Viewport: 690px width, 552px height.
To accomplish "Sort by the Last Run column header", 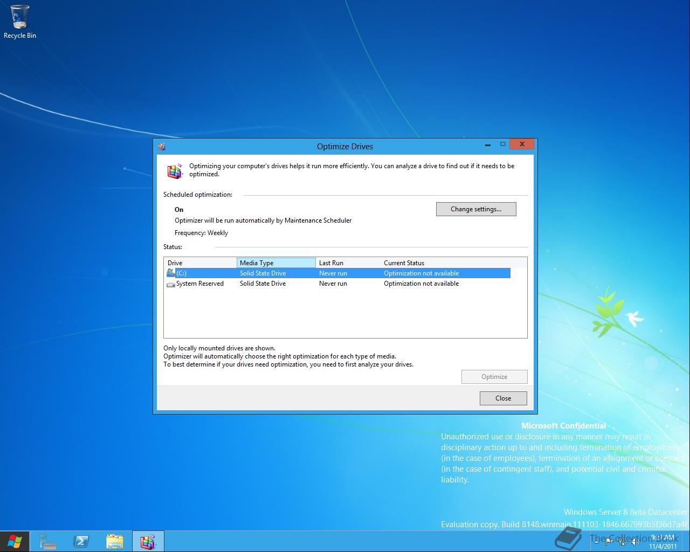I will click(348, 263).
